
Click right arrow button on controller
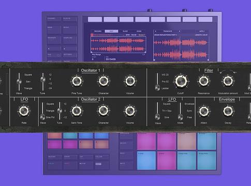pyautogui.click(x=70, y=49)
